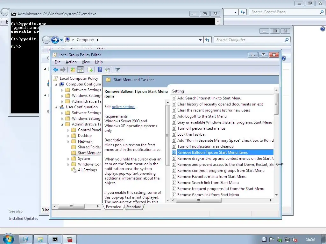Select Remove Favorites menu from Start Menu
Viewport: 326px width, 244px height.
(212, 177)
